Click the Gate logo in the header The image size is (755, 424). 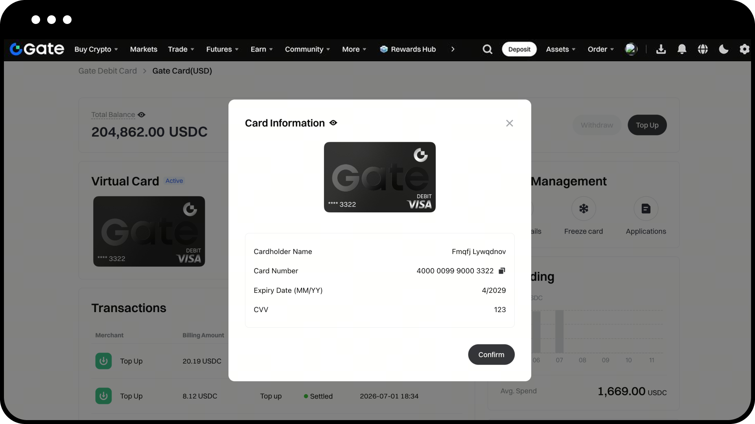click(x=37, y=49)
